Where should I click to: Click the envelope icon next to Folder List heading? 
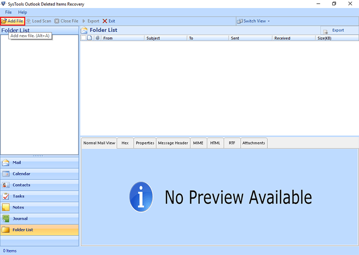[84, 30]
